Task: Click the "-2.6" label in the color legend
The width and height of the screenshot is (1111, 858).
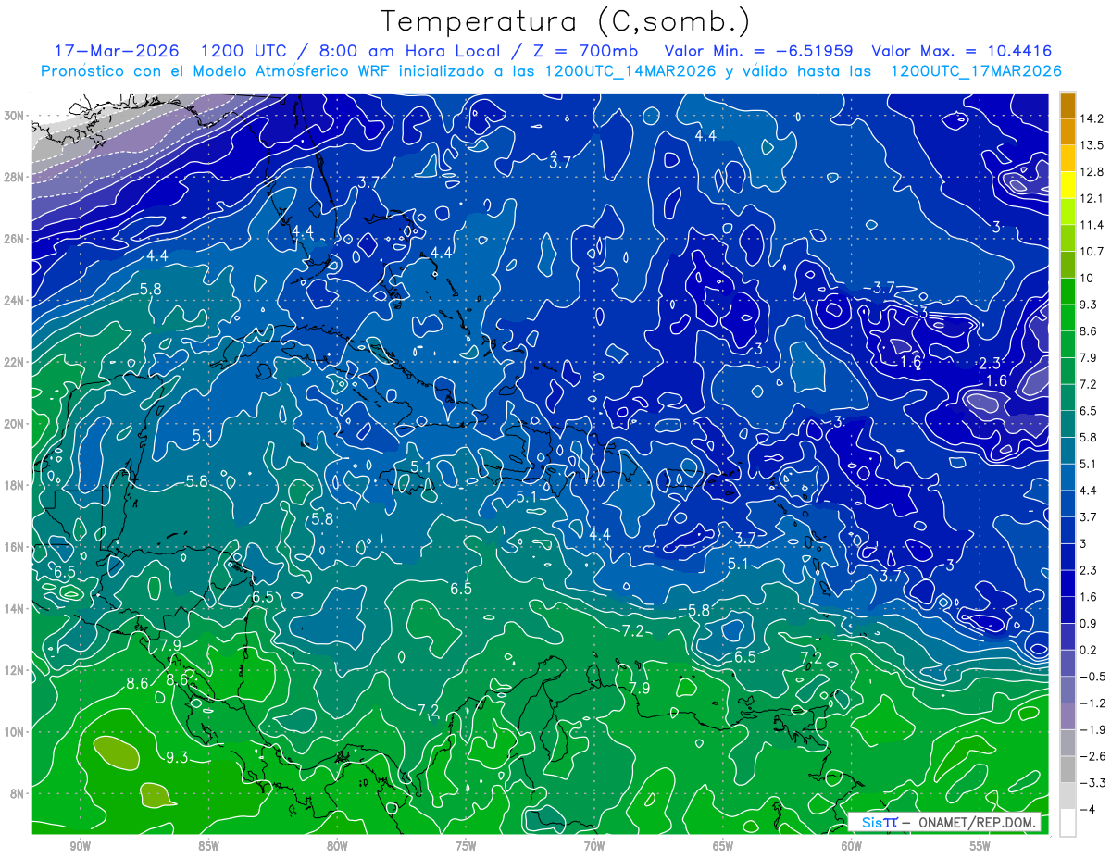Action: [1092, 756]
